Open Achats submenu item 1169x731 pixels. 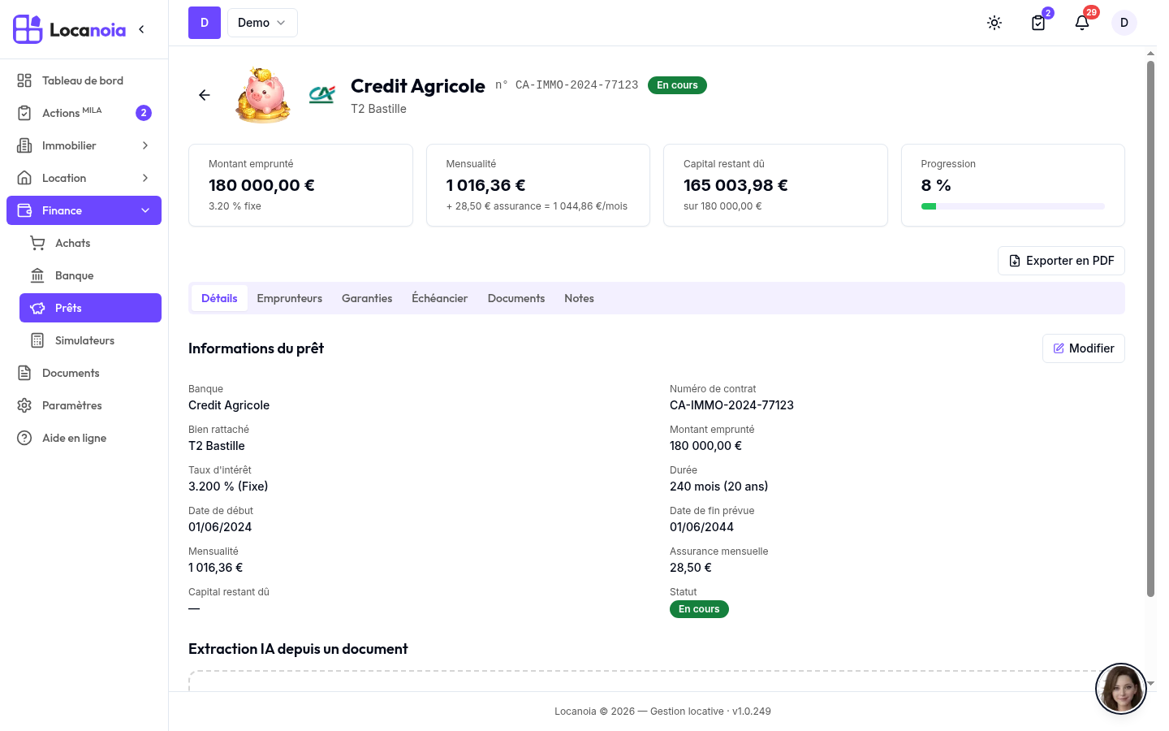(x=90, y=243)
